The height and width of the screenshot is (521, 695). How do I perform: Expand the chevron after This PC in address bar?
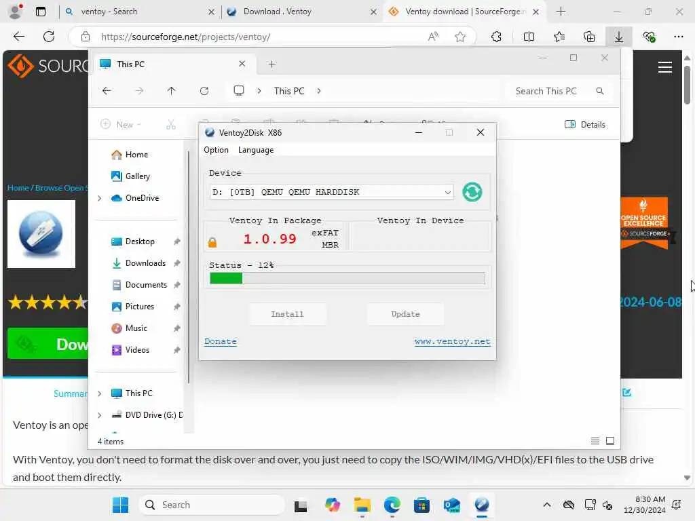(319, 91)
